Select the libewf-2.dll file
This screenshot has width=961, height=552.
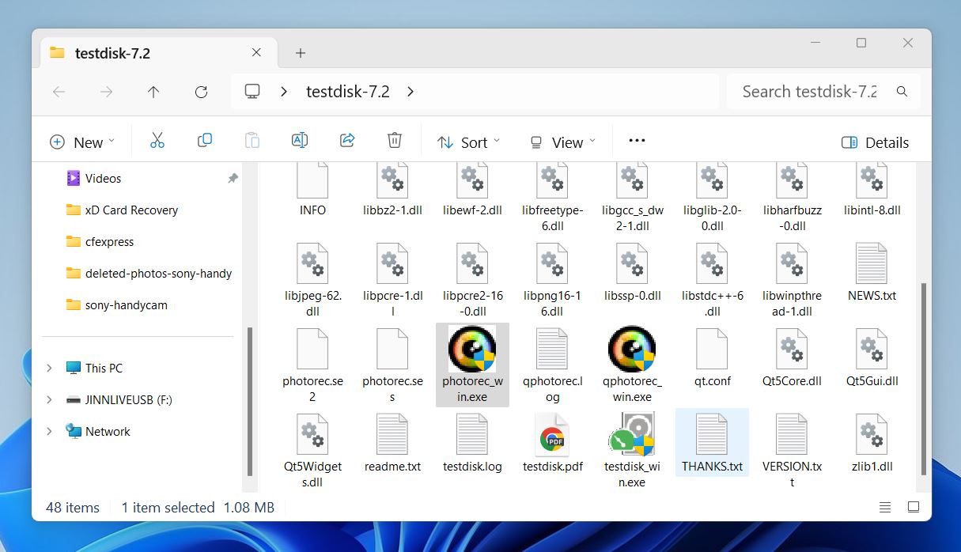point(472,191)
